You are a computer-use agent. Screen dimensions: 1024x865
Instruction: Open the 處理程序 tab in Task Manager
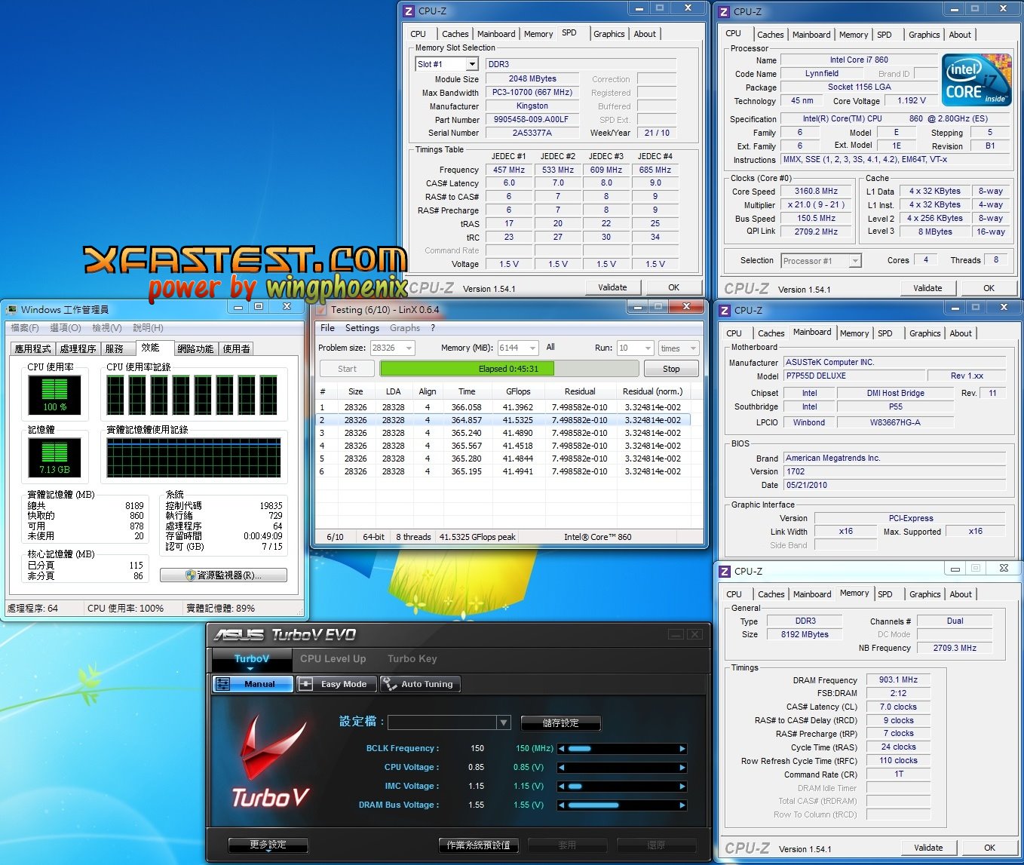78,348
